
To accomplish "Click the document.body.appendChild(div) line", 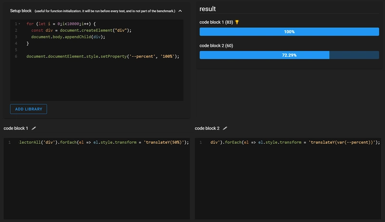I will click(68, 37).
